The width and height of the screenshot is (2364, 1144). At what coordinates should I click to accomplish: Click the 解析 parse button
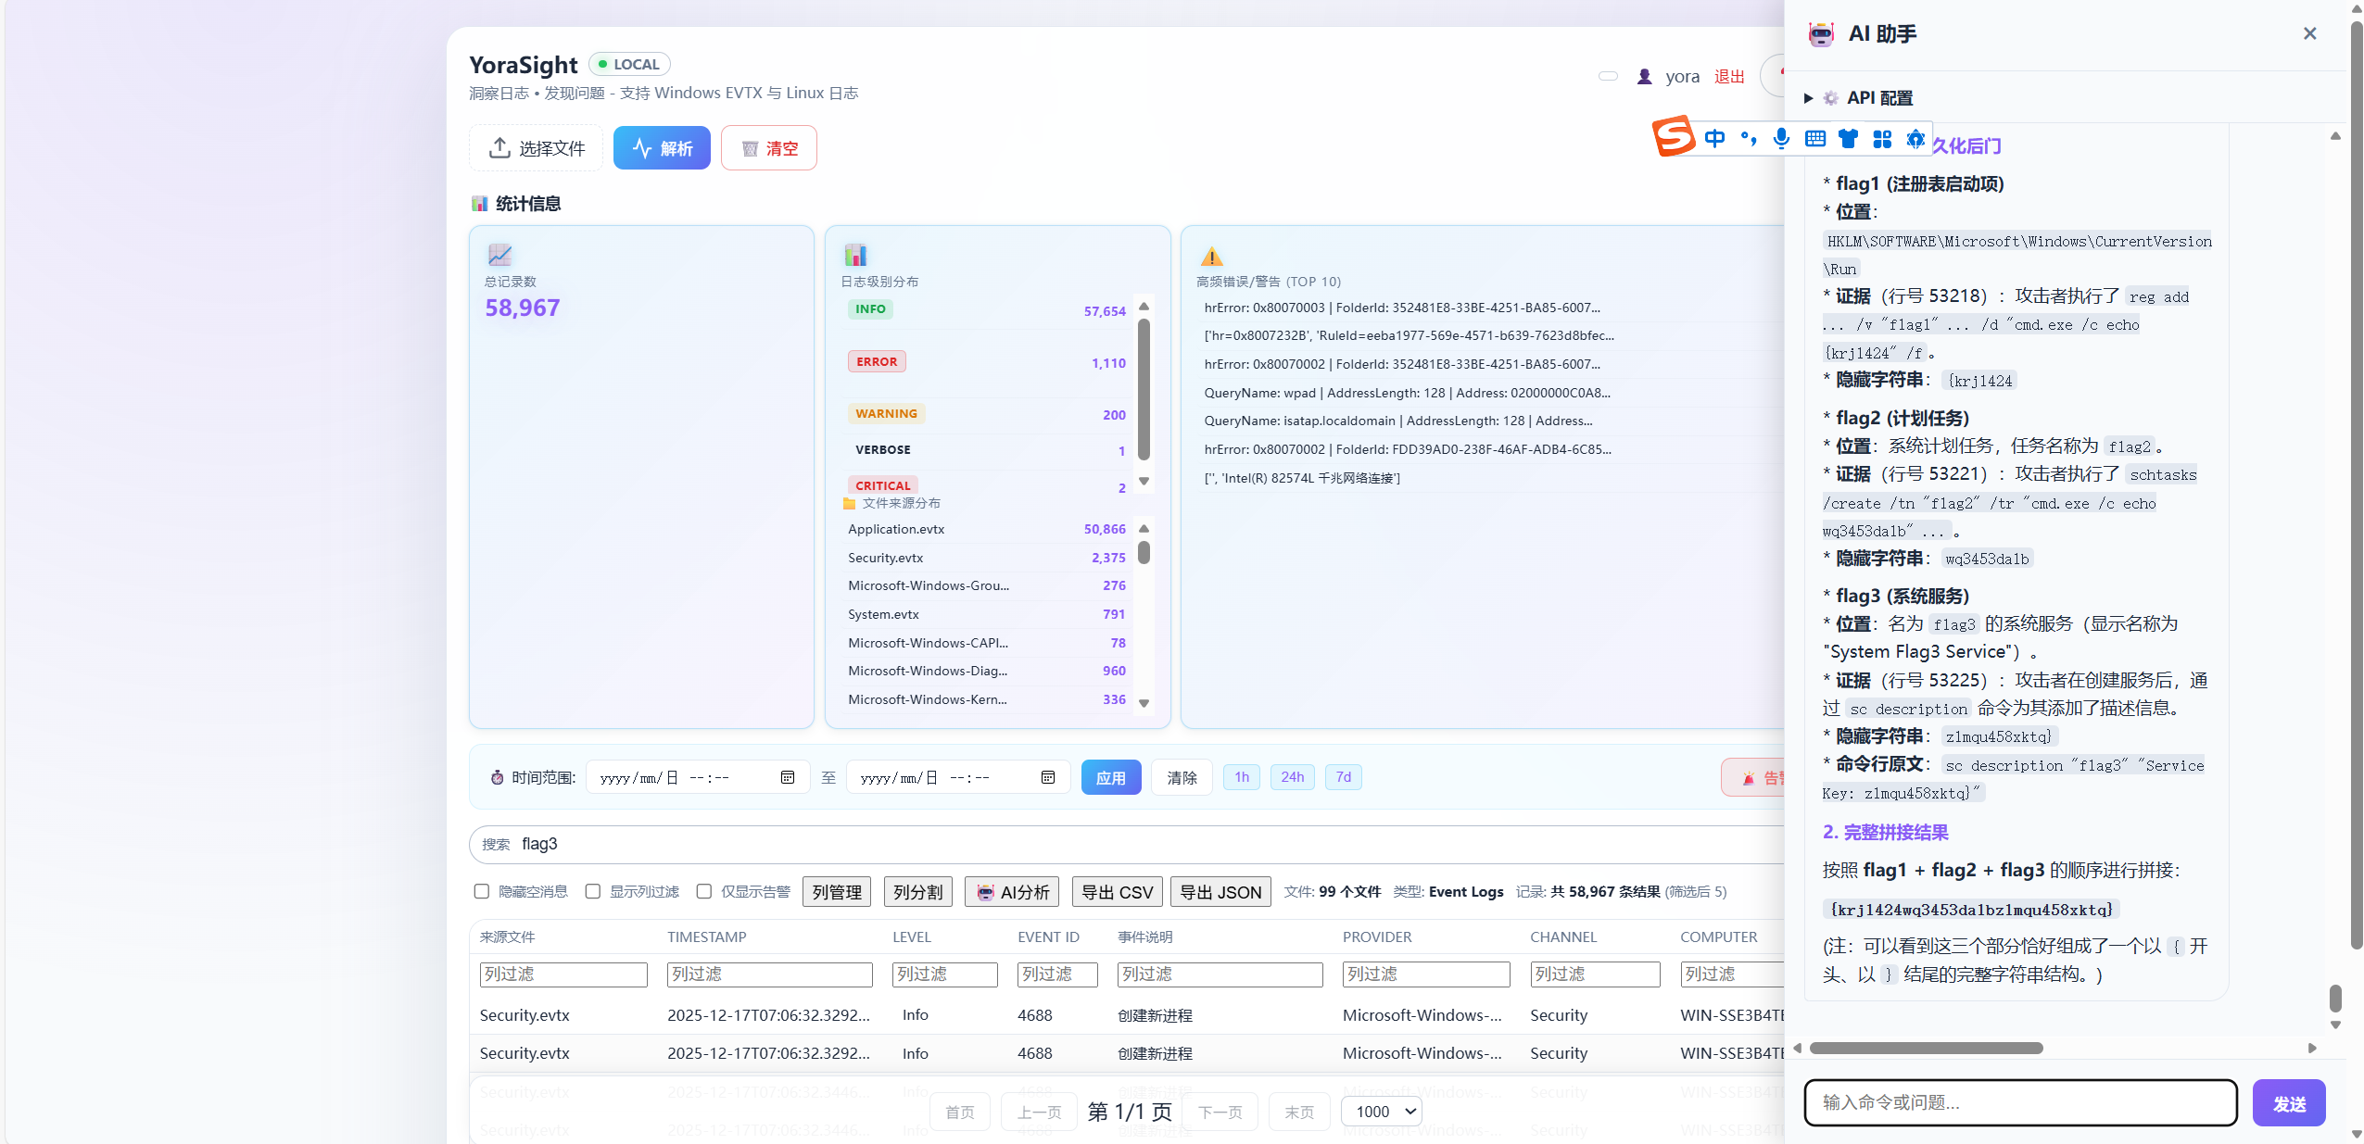[662, 148]
